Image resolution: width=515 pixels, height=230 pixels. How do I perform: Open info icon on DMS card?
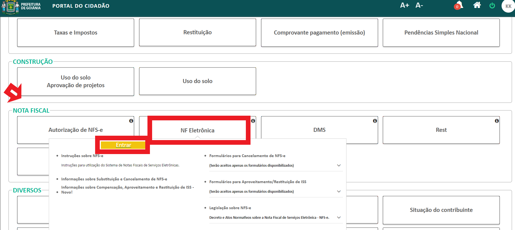[x=375, y=121]
